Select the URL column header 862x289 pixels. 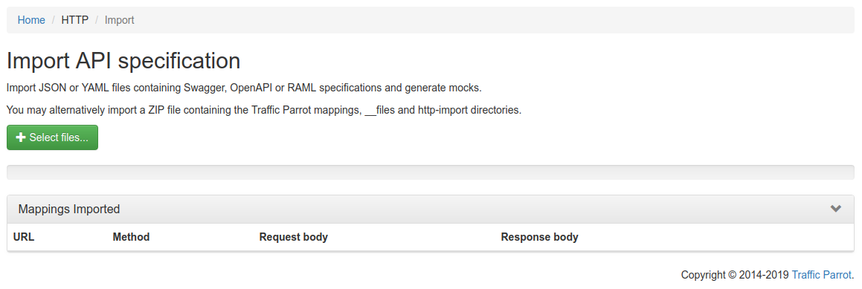pyautogui.click(x=24, y=237)
